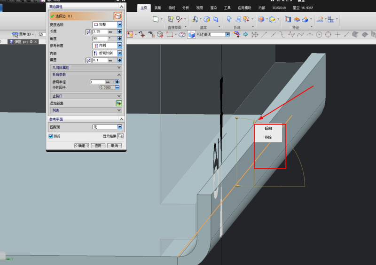Click the 角度 input field
The image size is (376, 265).
(100, 39)
